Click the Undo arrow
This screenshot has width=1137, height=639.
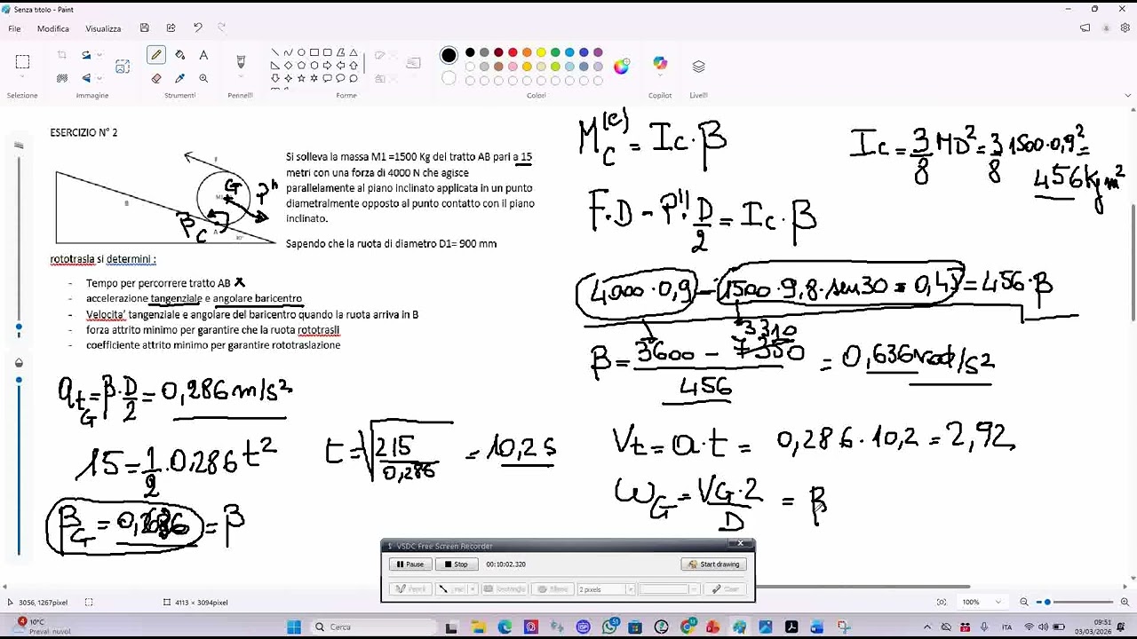pyautogui.click(x=197, y=28)
